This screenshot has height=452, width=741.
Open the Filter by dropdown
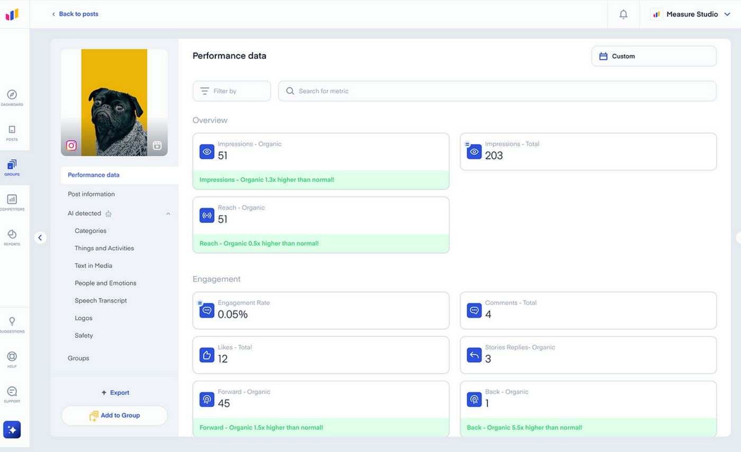pyautogui.click(x=231, y=91)
